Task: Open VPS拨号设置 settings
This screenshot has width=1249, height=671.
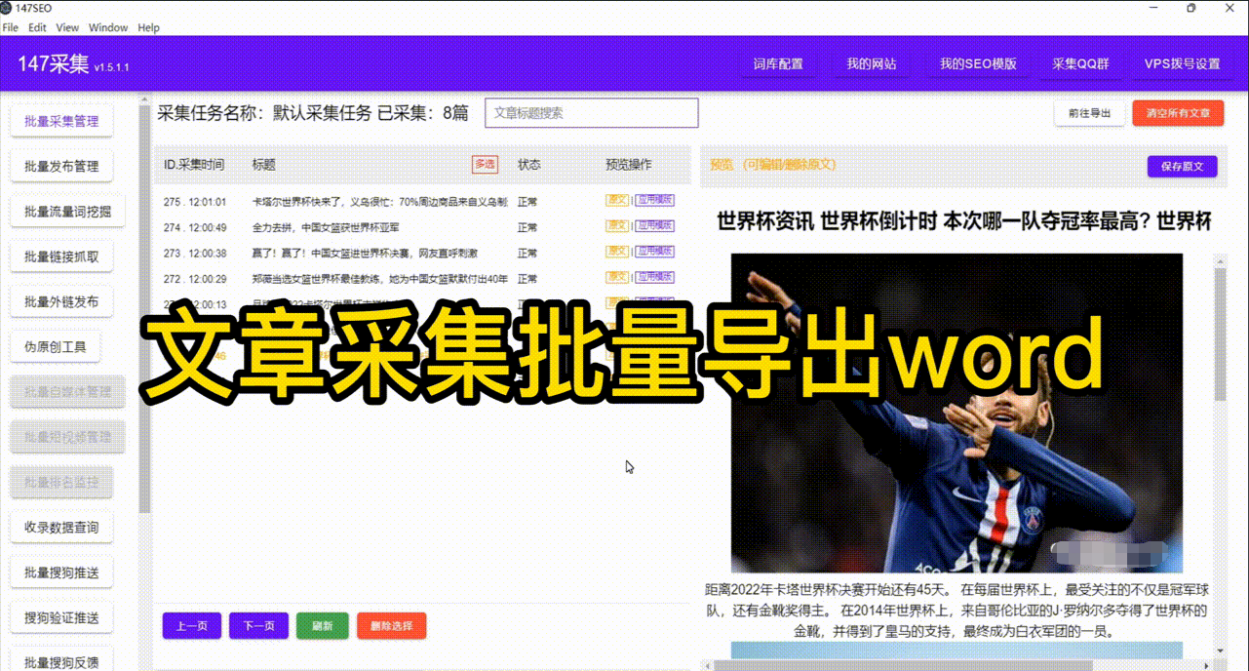Action: (1182, 64)
